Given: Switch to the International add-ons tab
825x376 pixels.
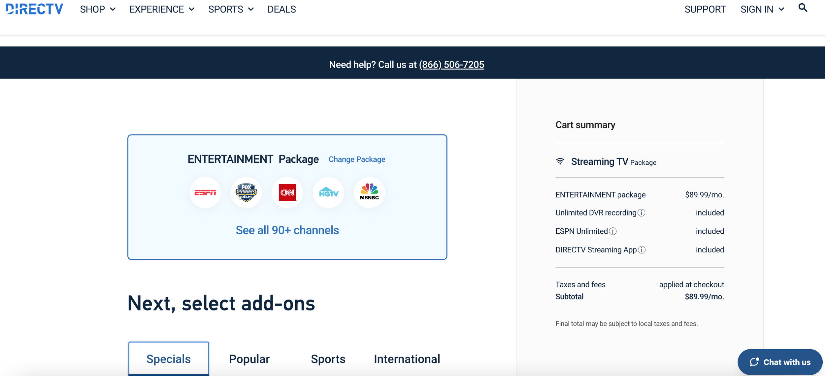Looking at the screenshot, I should (x=407, y=359).
